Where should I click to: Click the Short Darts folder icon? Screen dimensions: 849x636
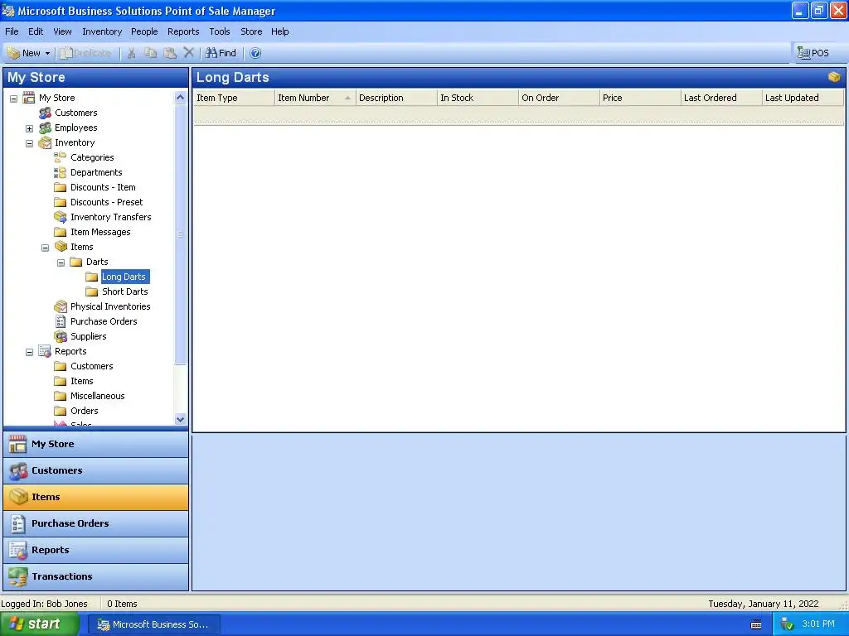tap(92, 291)
